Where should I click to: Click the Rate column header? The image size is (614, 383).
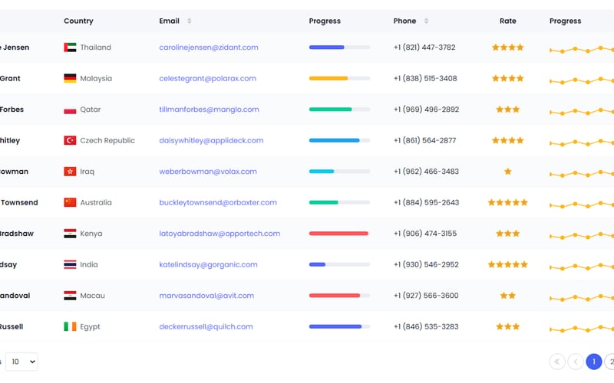coord(508,21)
